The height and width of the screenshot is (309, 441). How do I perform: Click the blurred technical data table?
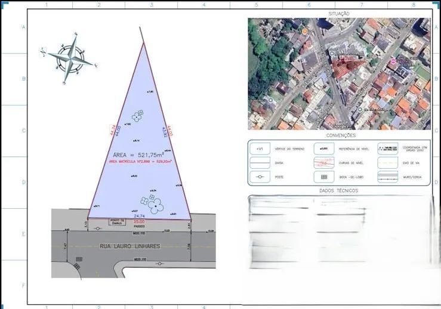[340, 232]
